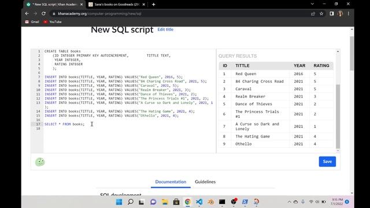Open the OneDrive cloud tray icon
This screenshot has height=208, width=370.
[295, 202]
